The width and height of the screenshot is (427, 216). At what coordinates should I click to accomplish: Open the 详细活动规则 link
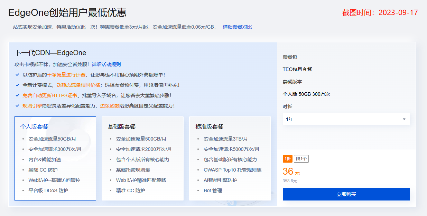pyautogui.click(x=106, y=64)
